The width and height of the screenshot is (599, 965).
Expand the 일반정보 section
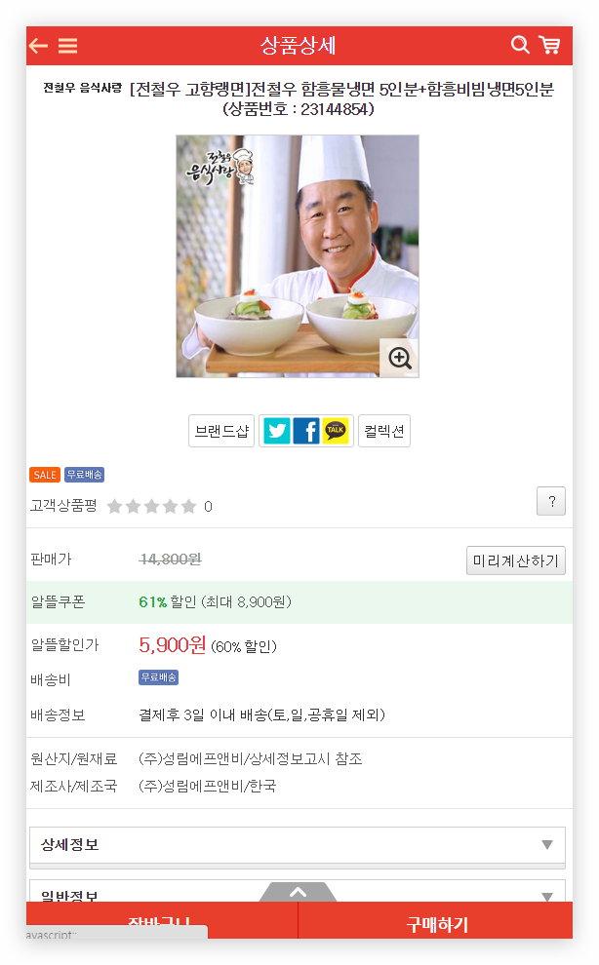[298, 892]
